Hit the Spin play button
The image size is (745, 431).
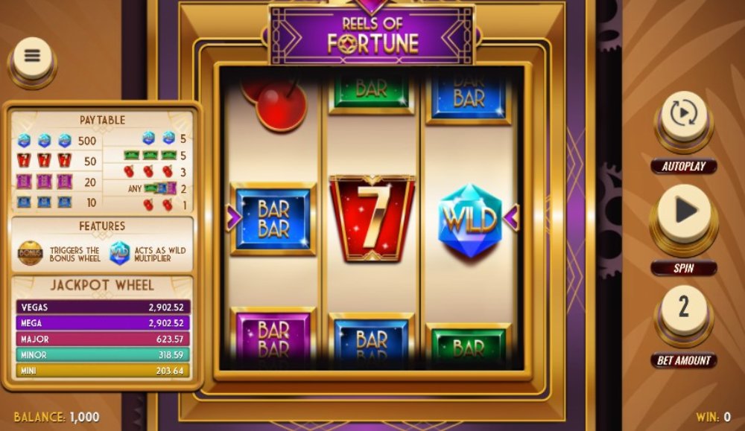pos(684,214)
